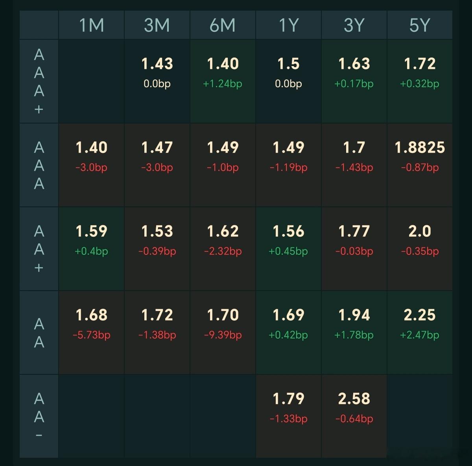Screen dimensions: 472x466
Task: Open the 2.58 yield cell in AA-
Action: coord(354,416)
